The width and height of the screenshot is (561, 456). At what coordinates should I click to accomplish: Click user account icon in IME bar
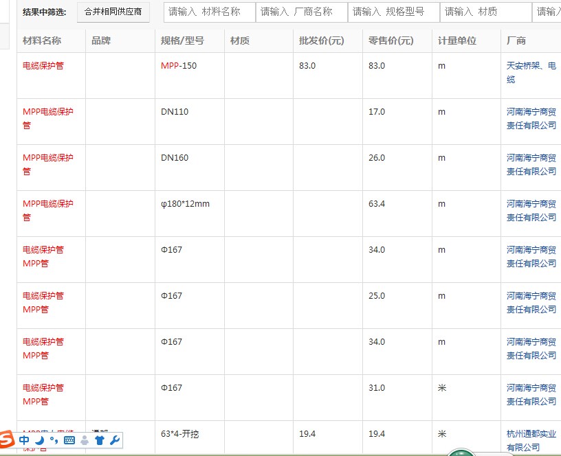(x=85, y=440)
